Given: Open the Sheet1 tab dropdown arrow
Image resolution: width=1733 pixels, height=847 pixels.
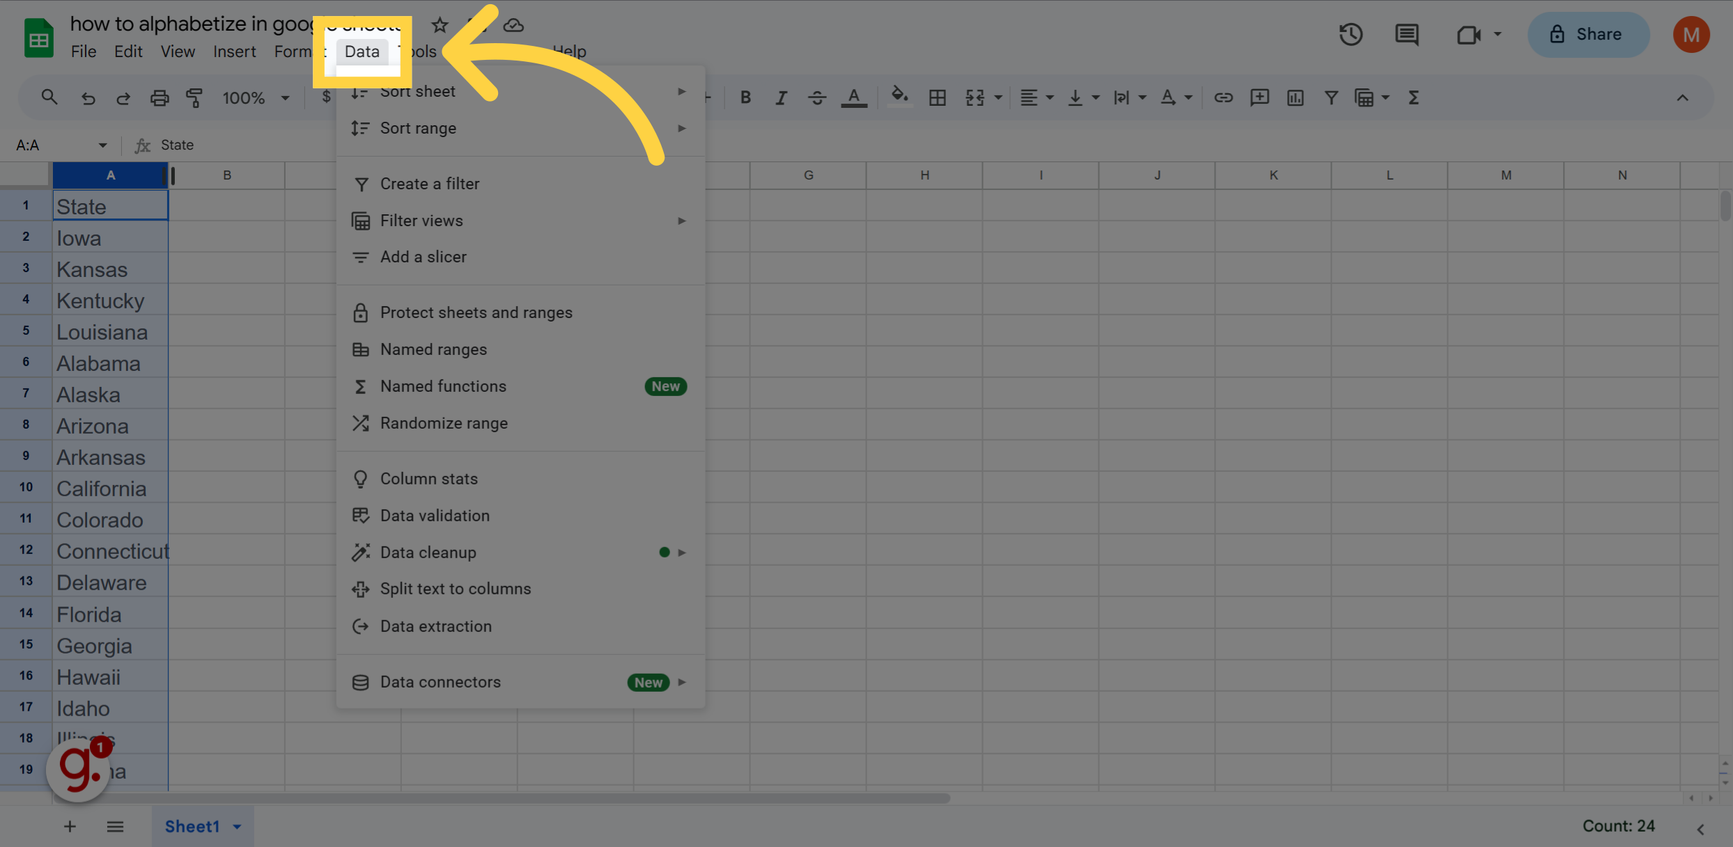Looking at the screenshot, I should pyautogui.click(x=238, y=827).
